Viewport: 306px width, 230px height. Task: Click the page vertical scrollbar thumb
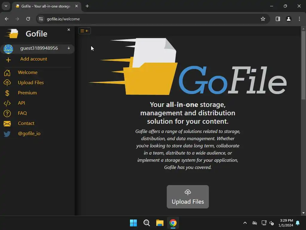point(303,66)
